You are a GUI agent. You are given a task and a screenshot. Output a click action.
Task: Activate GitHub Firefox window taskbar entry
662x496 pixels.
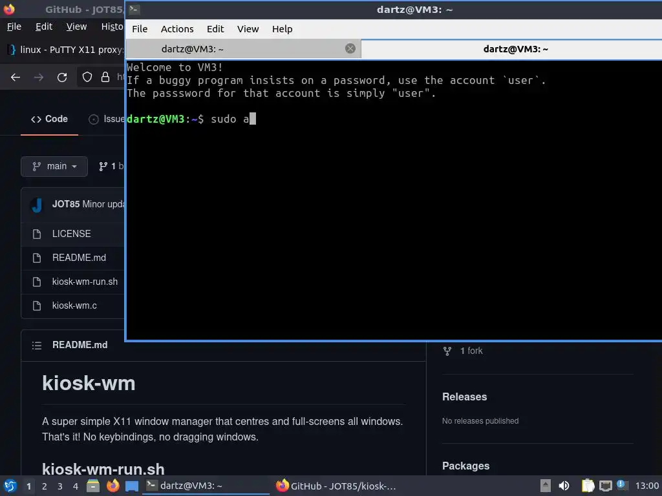click(336, 486)
